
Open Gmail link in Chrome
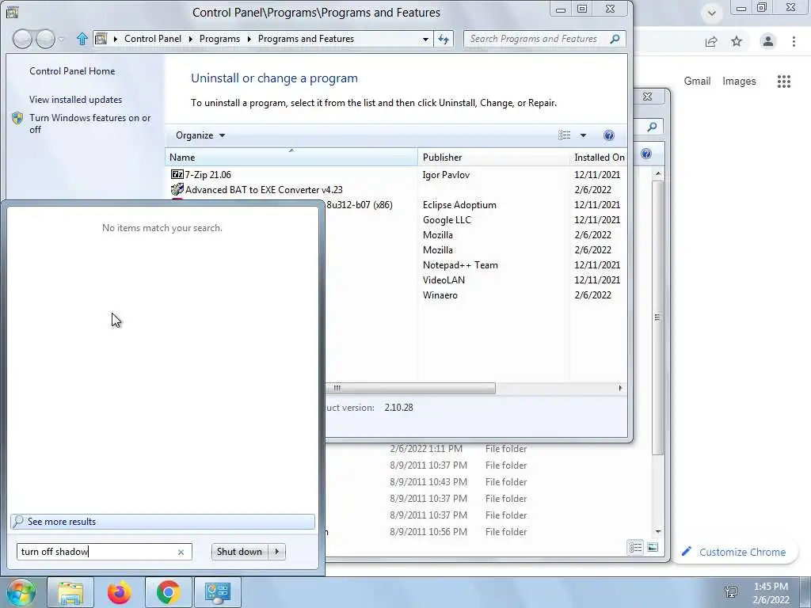(x=697, y=82)
